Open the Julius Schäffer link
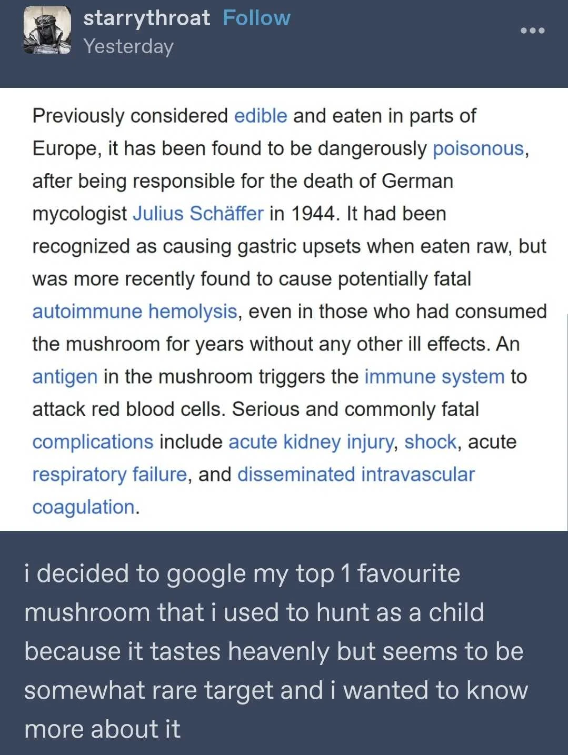This screenshot has width=568, height=755. tap(198, 214)
